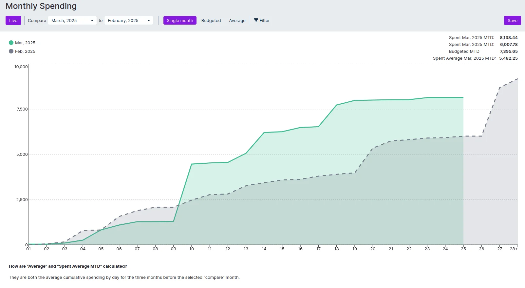The image size is (525, 288).
Task: Select the Feb, 2025 legend label
Action: pyautogui.click(x=25, y=51)
